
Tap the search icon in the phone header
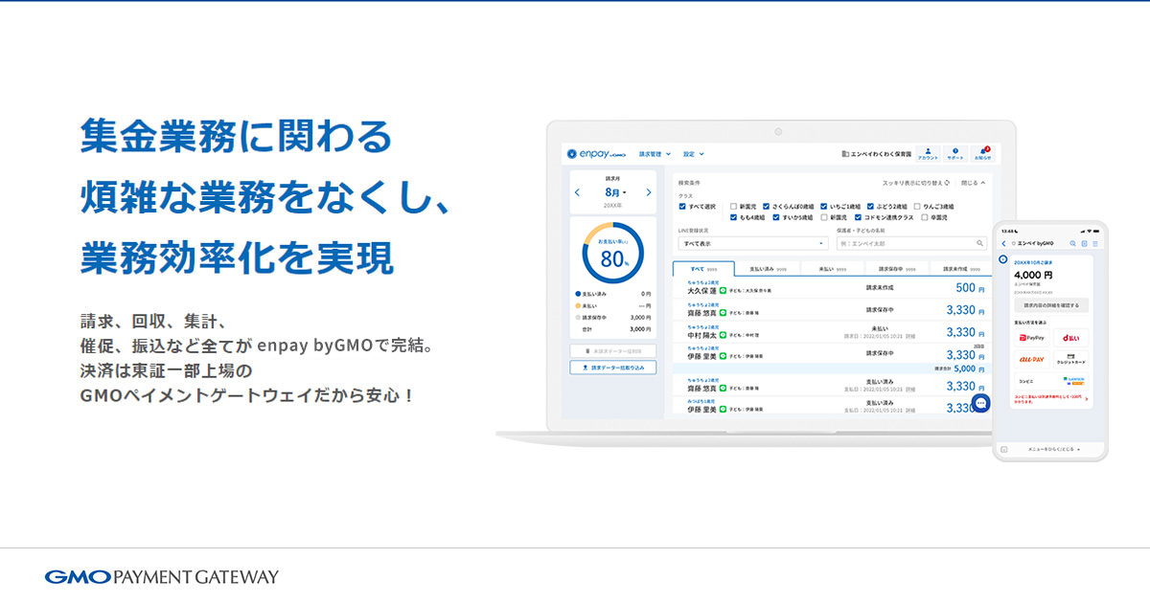click(1072, 244)
